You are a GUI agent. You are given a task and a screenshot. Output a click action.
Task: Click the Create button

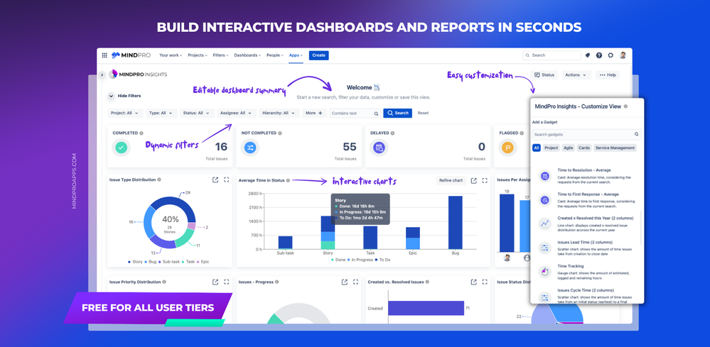[319, 55]
